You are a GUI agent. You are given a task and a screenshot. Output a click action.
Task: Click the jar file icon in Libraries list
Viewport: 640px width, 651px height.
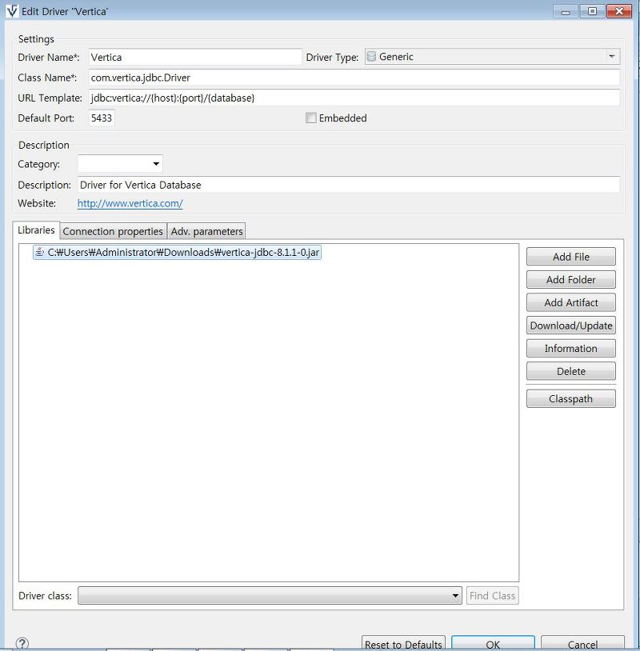39,252
